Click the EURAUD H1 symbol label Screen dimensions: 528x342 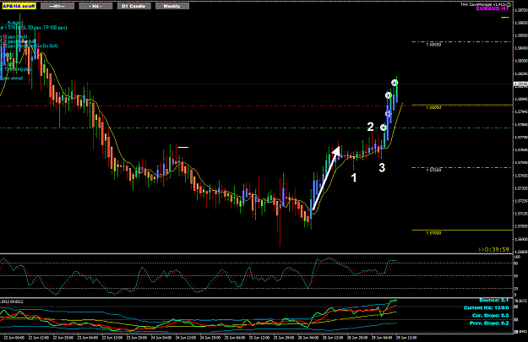point(493,8)
